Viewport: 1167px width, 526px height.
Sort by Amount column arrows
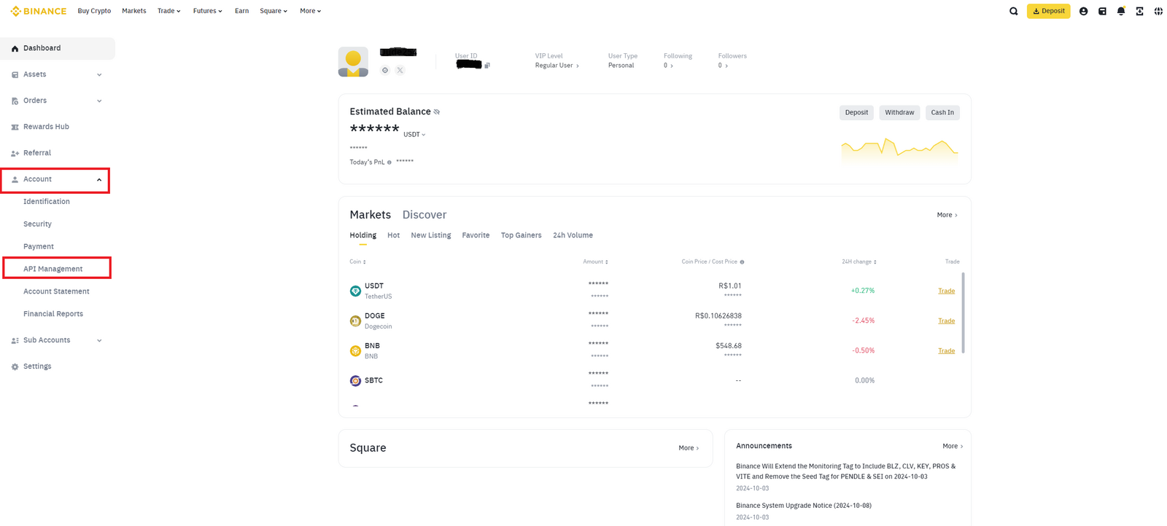tap(606, 262)
